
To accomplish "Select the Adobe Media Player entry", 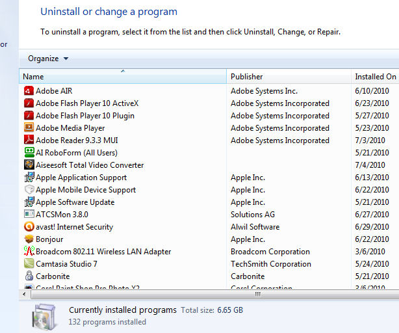I will pyautogui.click(x=70, y=128).
